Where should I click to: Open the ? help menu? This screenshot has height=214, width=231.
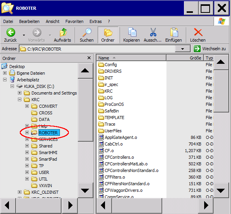(109, 21)
